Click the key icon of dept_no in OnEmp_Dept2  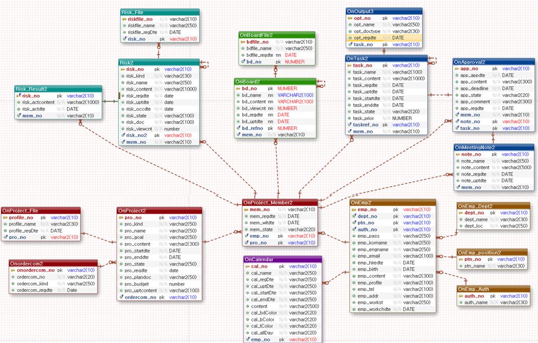tap(461, 213)
